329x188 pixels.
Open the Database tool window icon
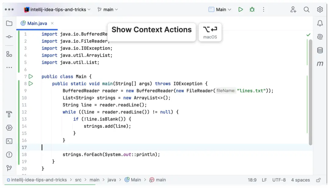pos(320,50)
